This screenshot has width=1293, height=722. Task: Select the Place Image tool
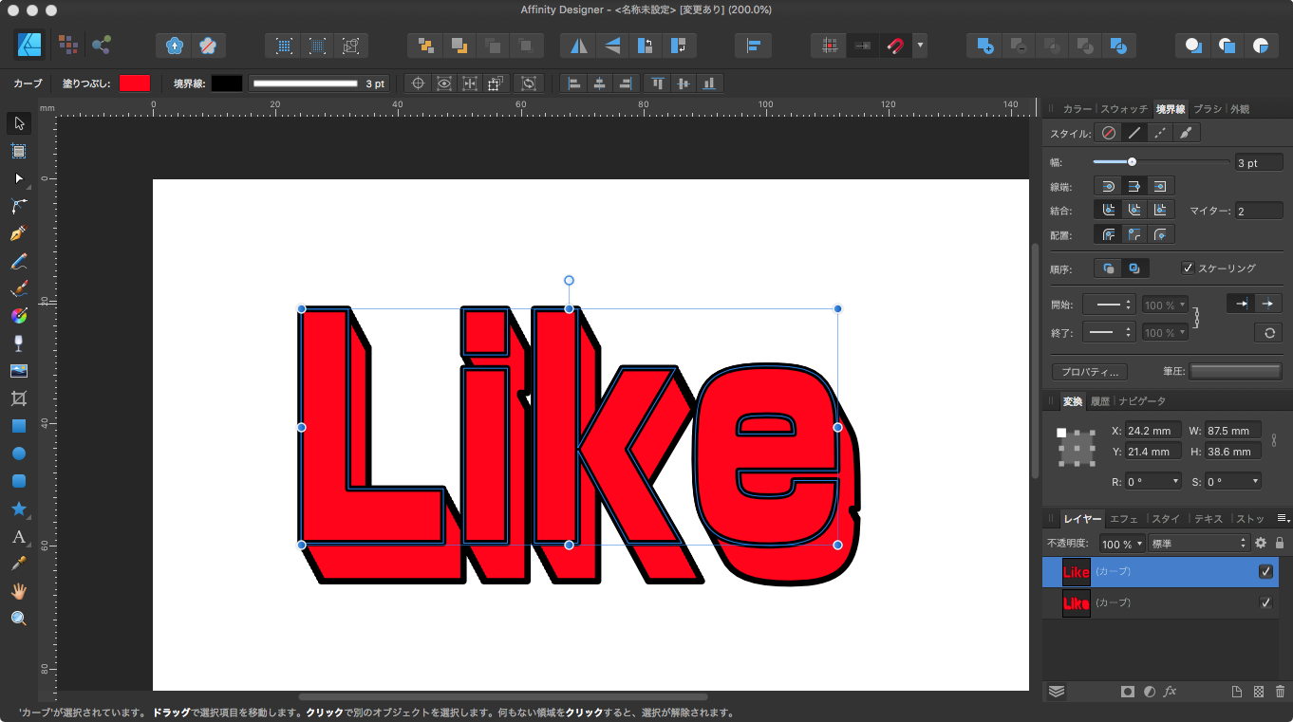[x=18, y=371]
